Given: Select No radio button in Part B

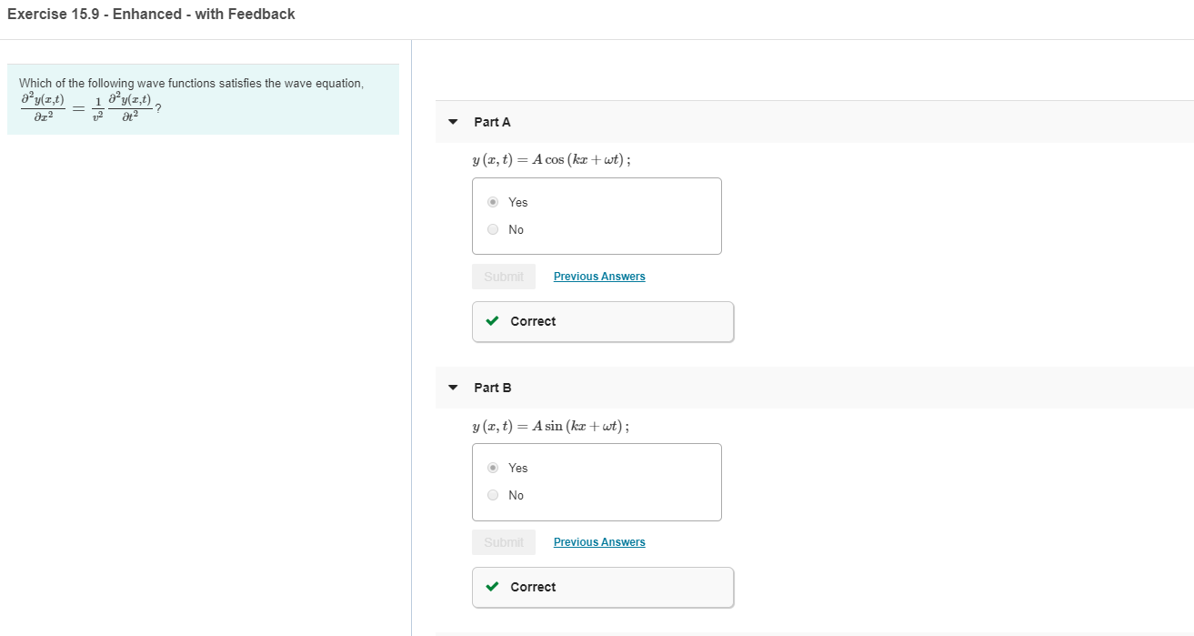Looking at the screenshot, I should pos(493,495).
